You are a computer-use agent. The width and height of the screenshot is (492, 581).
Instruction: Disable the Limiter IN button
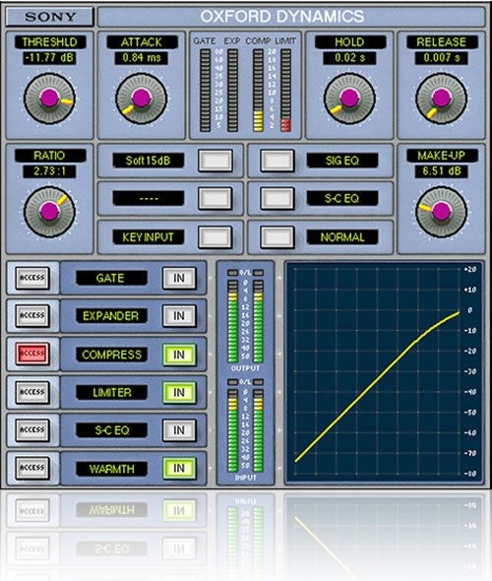[x=179, y=392]
